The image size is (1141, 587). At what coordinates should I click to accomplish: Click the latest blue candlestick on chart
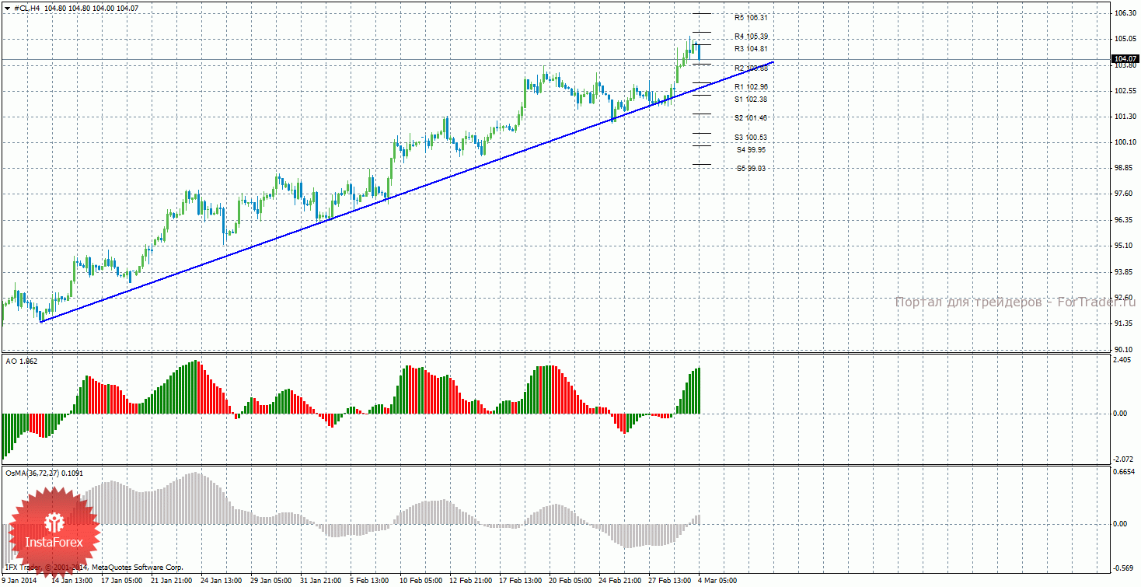click(x=700, y=51)
